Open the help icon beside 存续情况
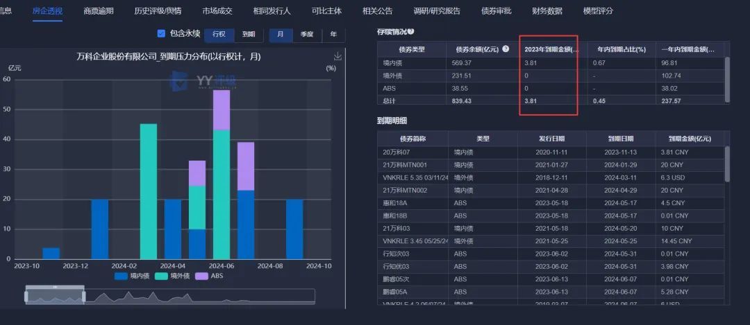This screenshot has height=325, width=750. (x=411, y=31)
